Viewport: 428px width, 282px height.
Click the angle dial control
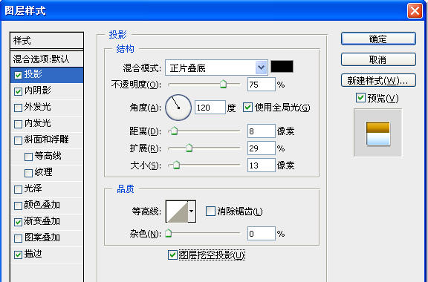178,108
